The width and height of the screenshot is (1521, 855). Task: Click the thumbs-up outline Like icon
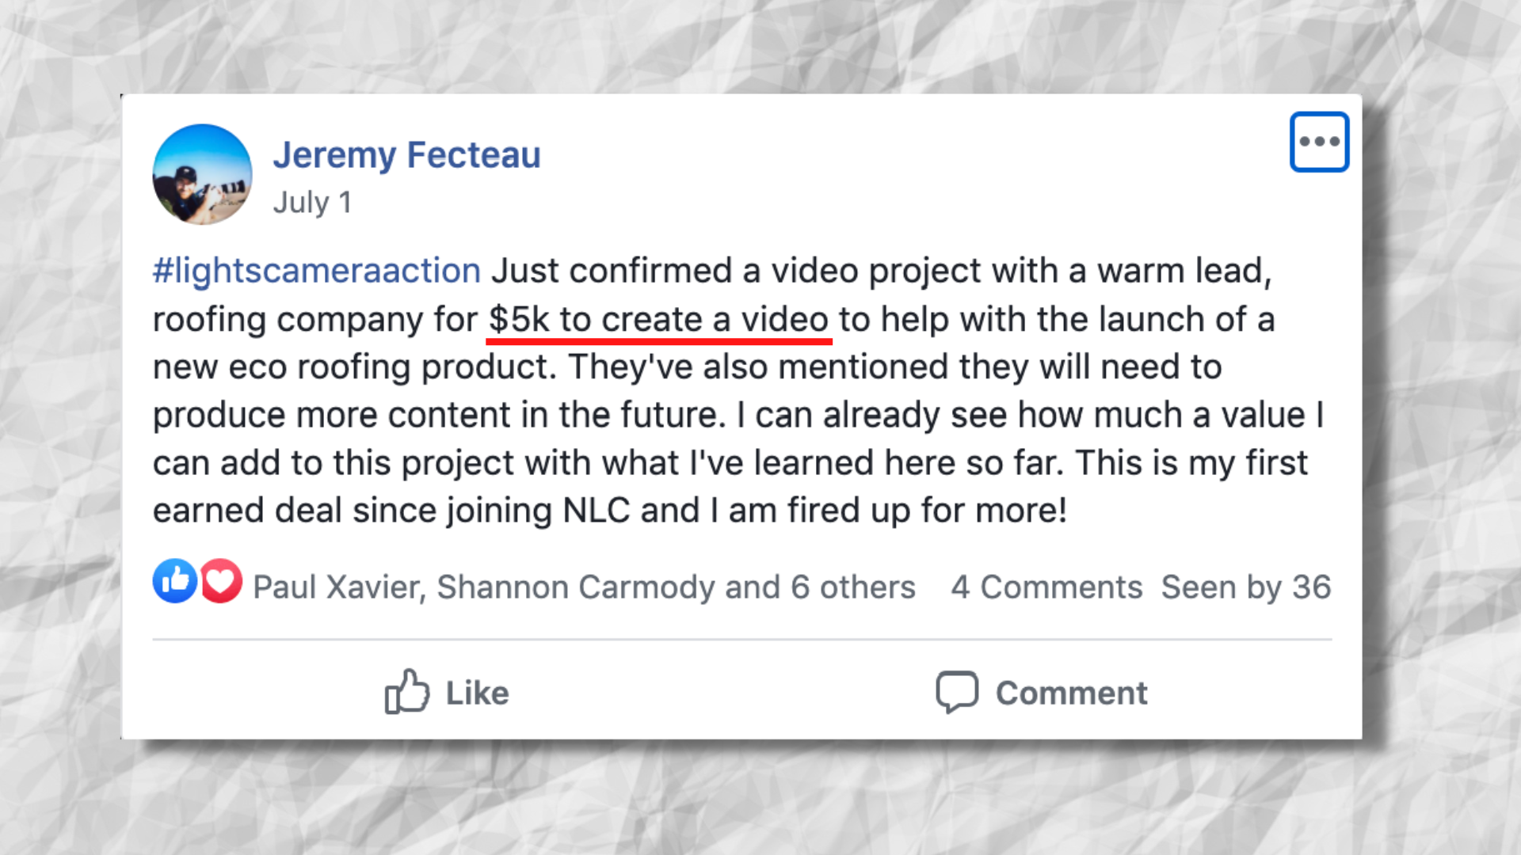[406, 692]
